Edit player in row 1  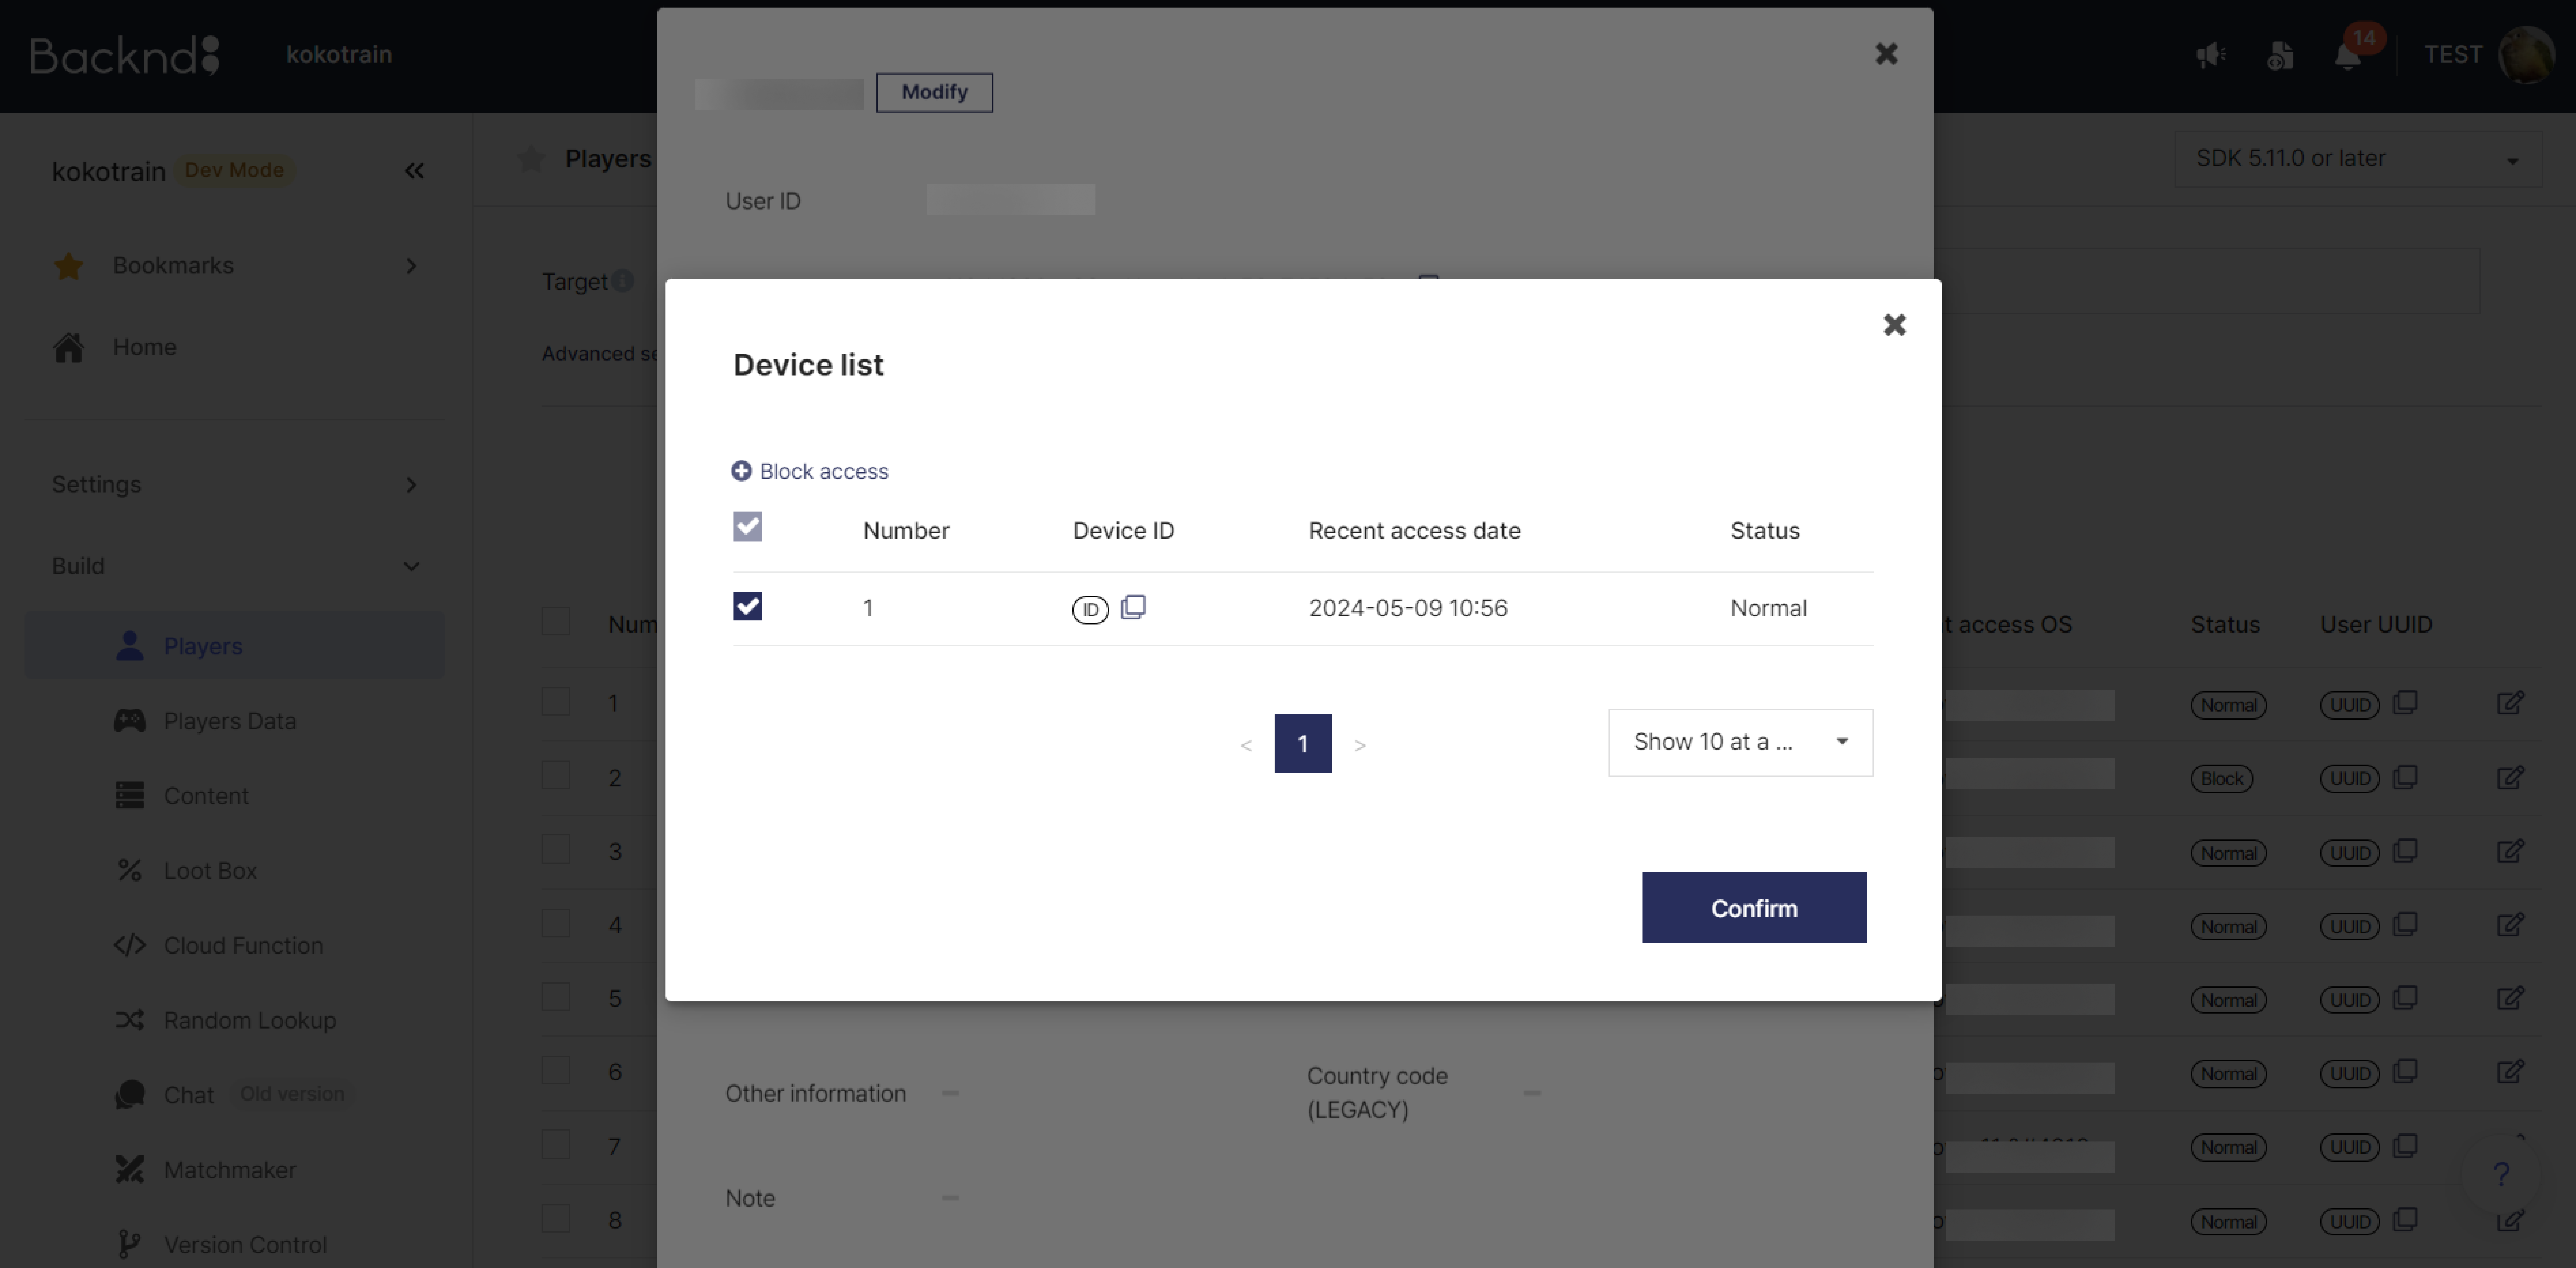click(x=2510, y=703)
